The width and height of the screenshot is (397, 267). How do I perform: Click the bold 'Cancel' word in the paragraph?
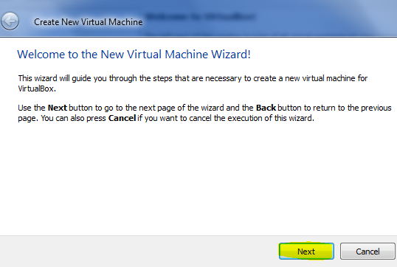[x=122, y=118]
